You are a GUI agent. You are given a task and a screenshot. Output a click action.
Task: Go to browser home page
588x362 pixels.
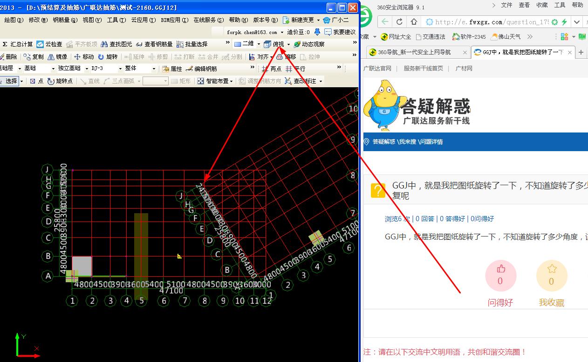pyautogui.click(x=414, y=22)
